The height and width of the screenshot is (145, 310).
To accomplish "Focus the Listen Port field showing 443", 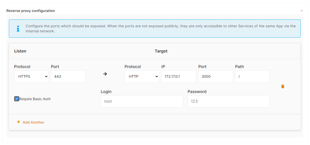I will click(68, 76).
